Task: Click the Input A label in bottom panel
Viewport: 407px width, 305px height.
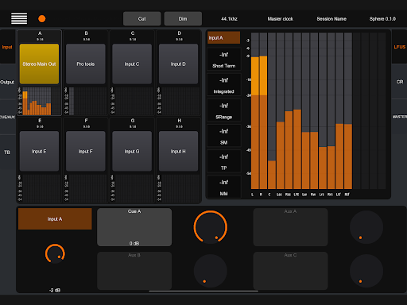Action: coord(55,219)
